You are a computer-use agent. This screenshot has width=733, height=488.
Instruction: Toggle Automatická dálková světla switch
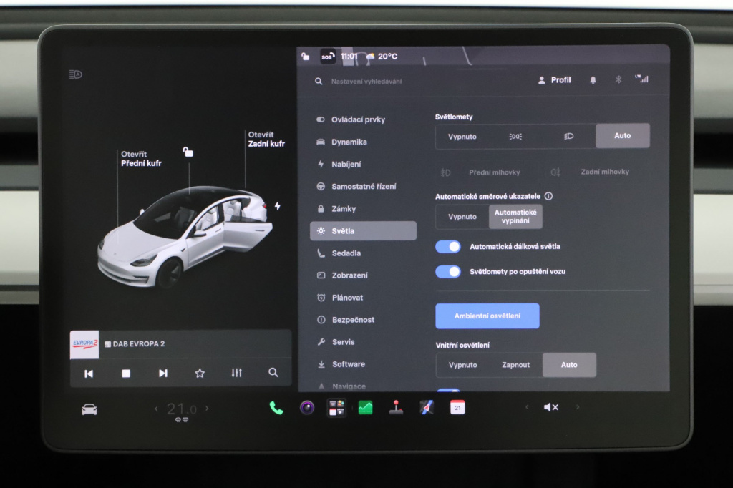[x=448, y=247]
